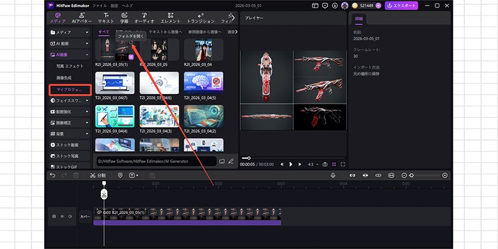This screenshot has width=498, height=249.
Task: Open the folder icon beside the path field
Action: coord(222,161)
